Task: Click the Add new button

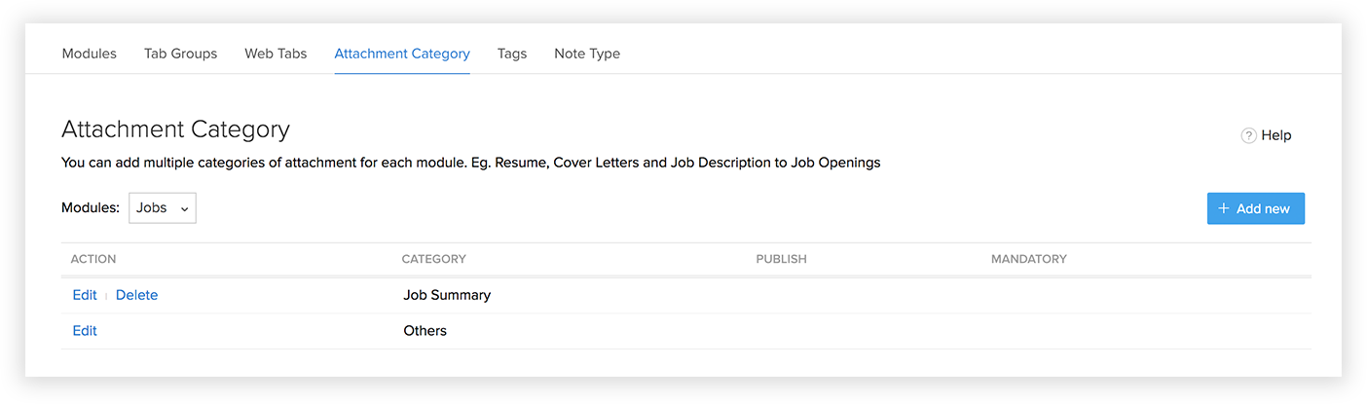Action: [x=1255, y=208]
